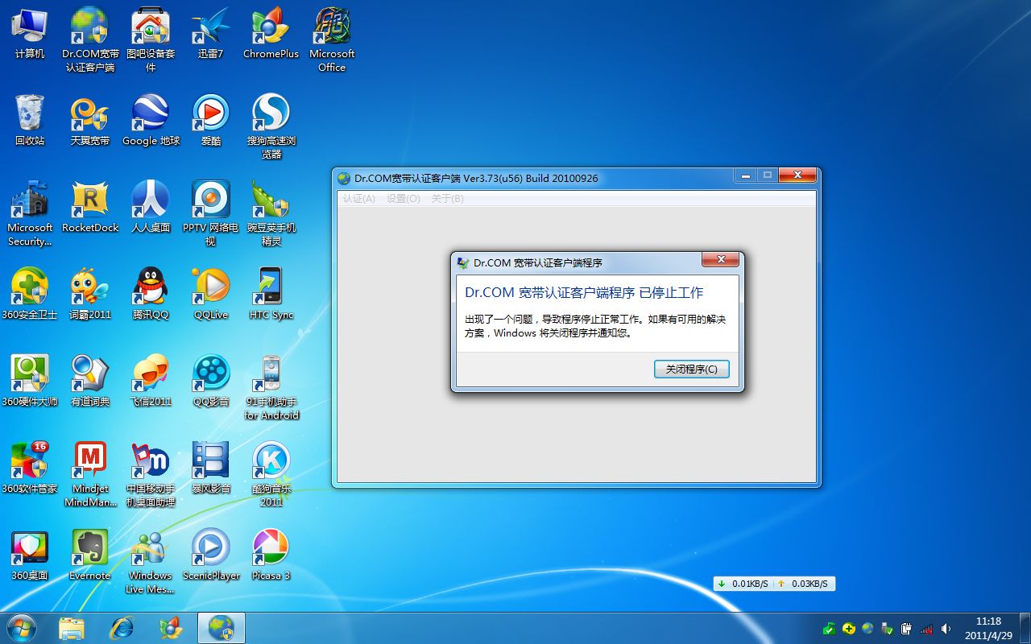Select the 词霸2011 desktop shortcut

(90, 295)
